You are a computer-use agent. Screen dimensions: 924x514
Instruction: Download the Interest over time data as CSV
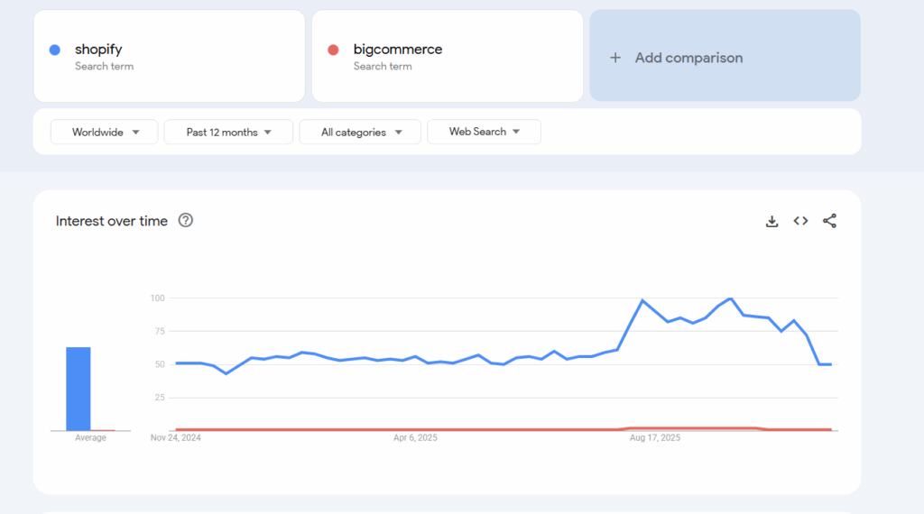[x=772, y=221]
